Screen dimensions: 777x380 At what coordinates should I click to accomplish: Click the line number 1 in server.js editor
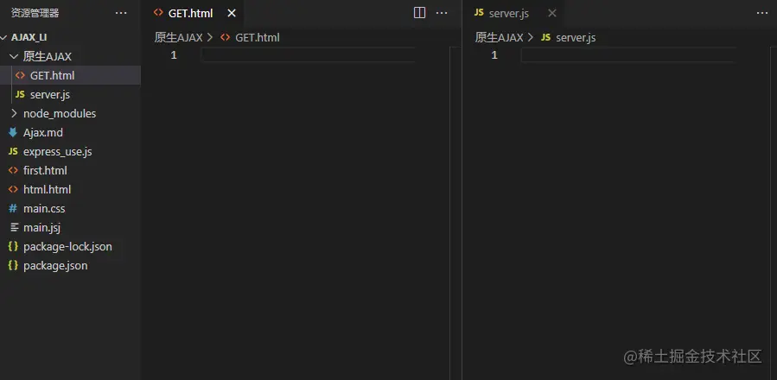494,55
